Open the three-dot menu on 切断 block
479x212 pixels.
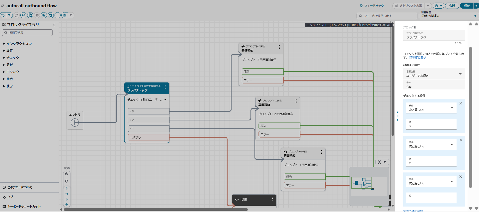[x=273, y=199]
